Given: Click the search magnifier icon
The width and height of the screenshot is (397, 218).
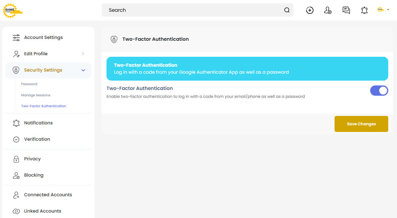Looking at the screenshot, I should tap(287, 10).
